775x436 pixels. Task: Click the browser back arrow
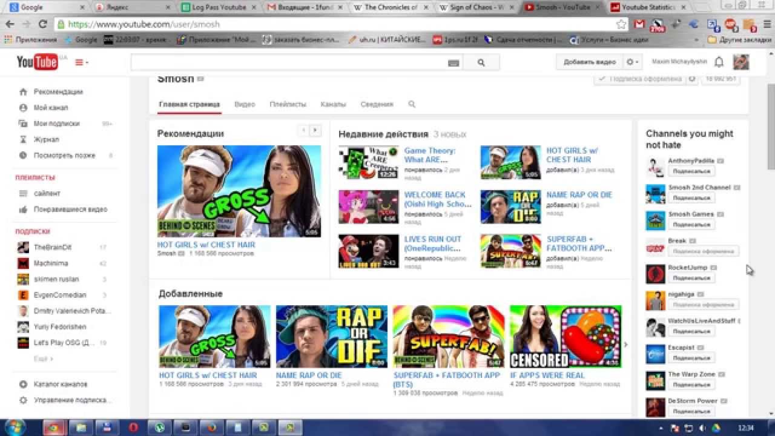point(10,24)
